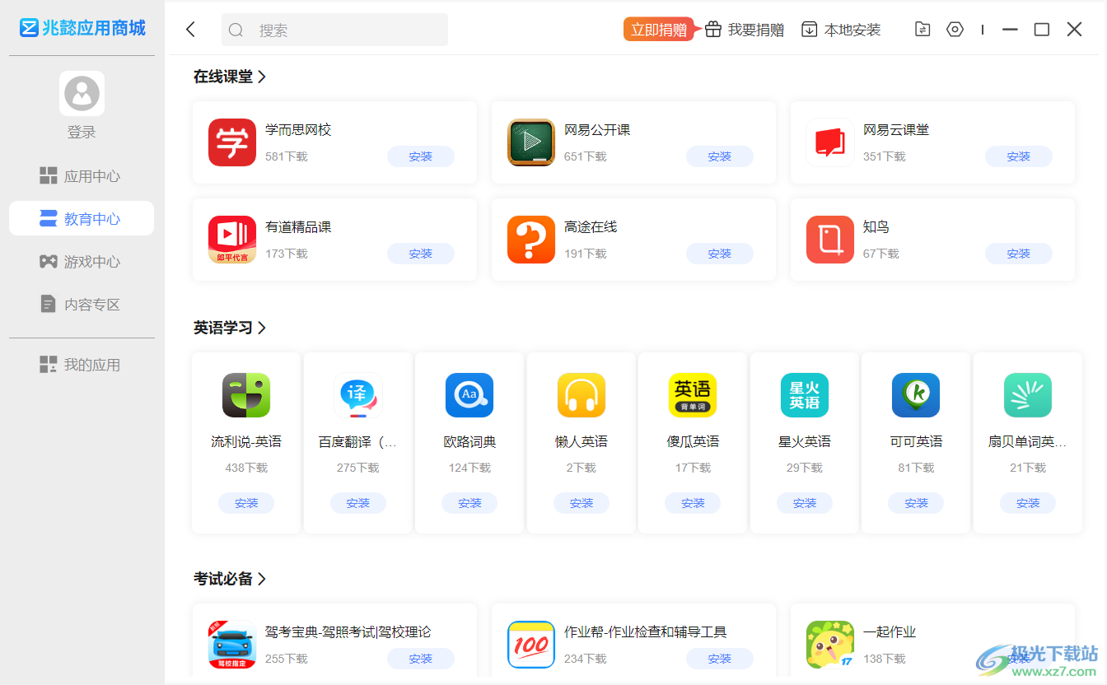Image resolution: width=1107 pixels, height=685 pixels.
Task: Open the 知鸟 app icon
Action: [830, 240]
